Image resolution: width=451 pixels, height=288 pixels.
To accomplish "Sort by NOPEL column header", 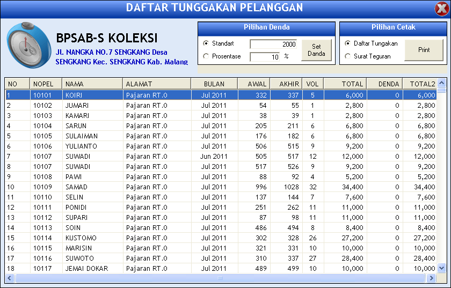I will coord(46,84).
